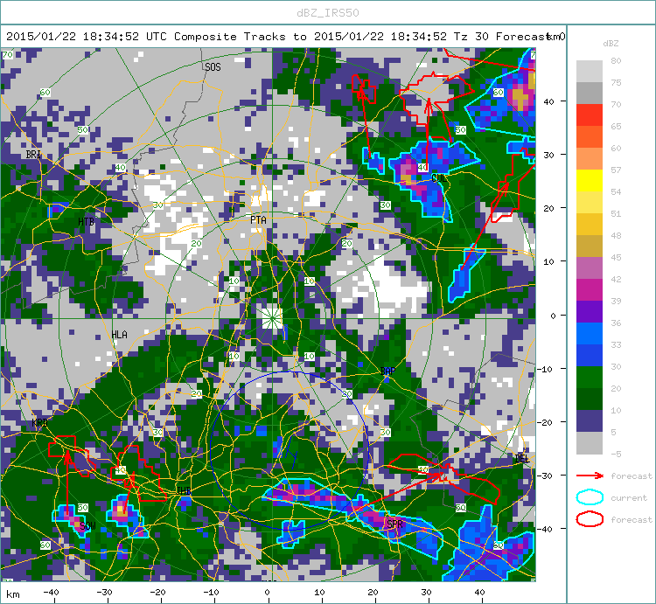Click the BAP station label
The height and width of the screenshot is (604, 656).
[387, 371]
